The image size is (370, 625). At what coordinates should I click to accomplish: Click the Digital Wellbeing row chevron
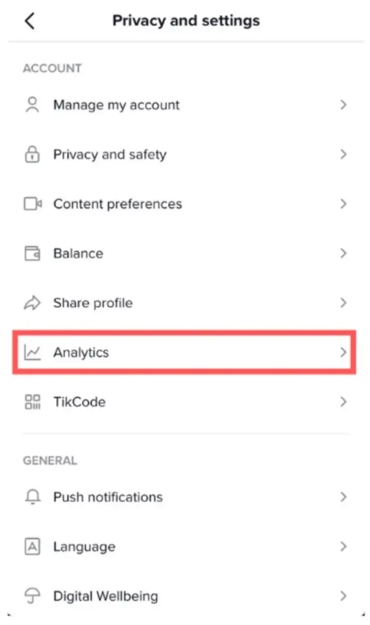tap(343, 596)
